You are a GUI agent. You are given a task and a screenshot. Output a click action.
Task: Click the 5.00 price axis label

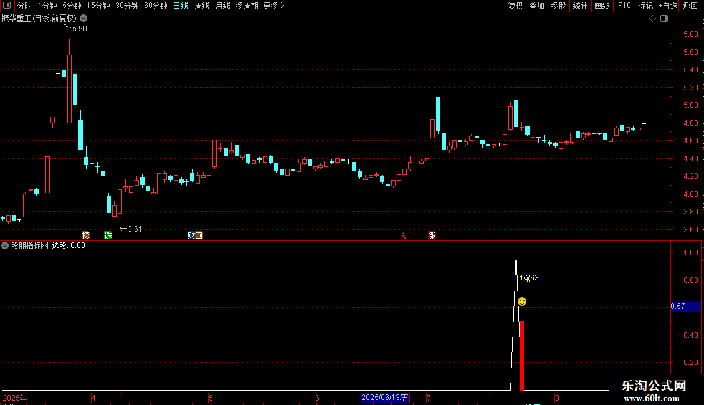click(690, 105)
